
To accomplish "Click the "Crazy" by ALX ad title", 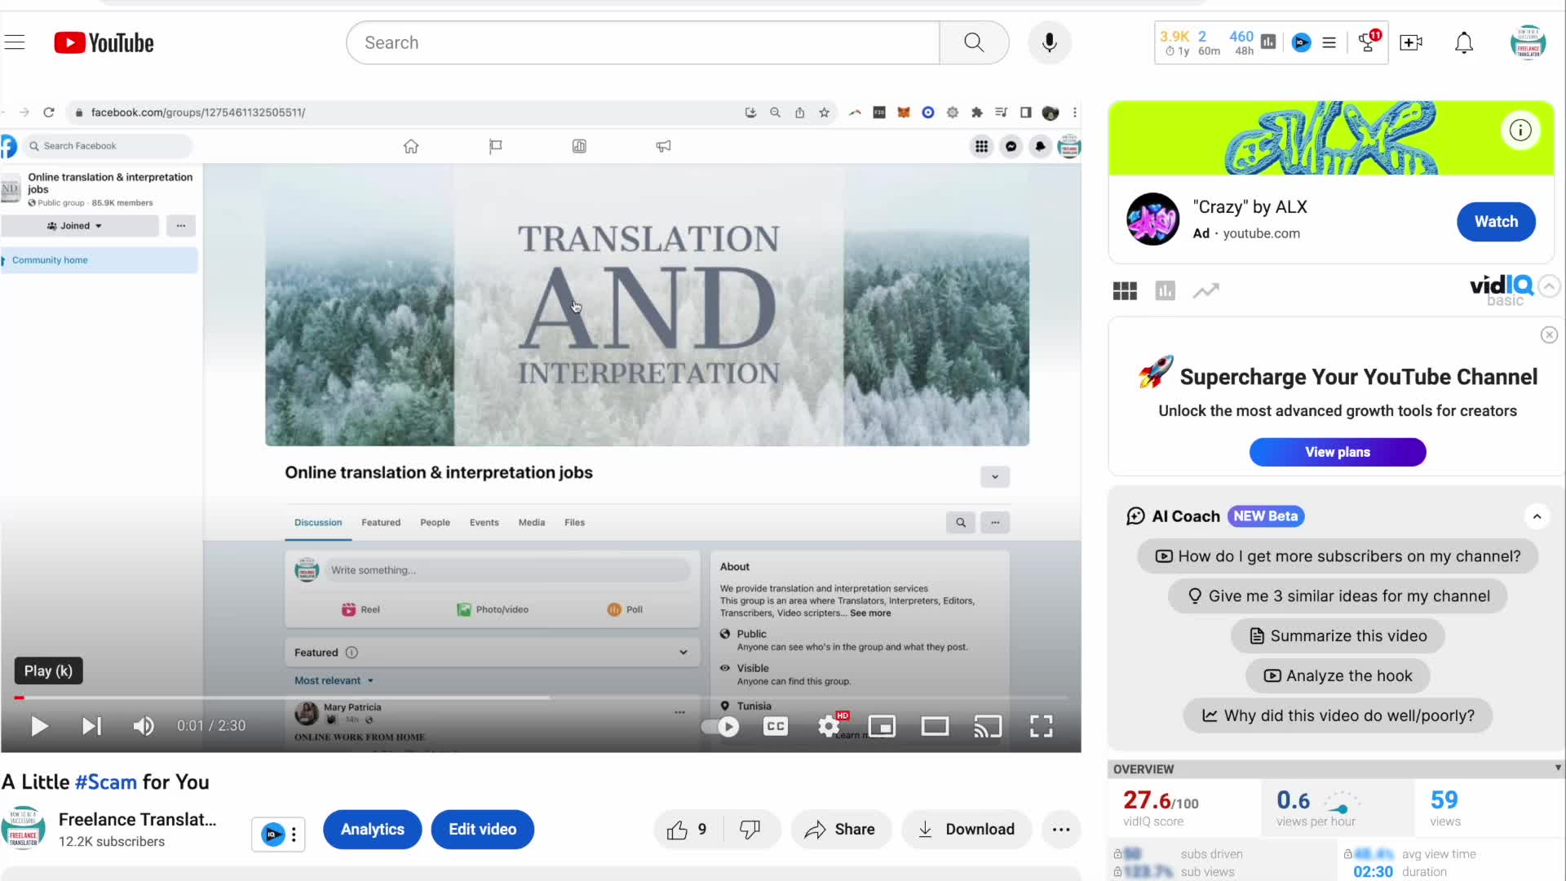I will 1250,207.
